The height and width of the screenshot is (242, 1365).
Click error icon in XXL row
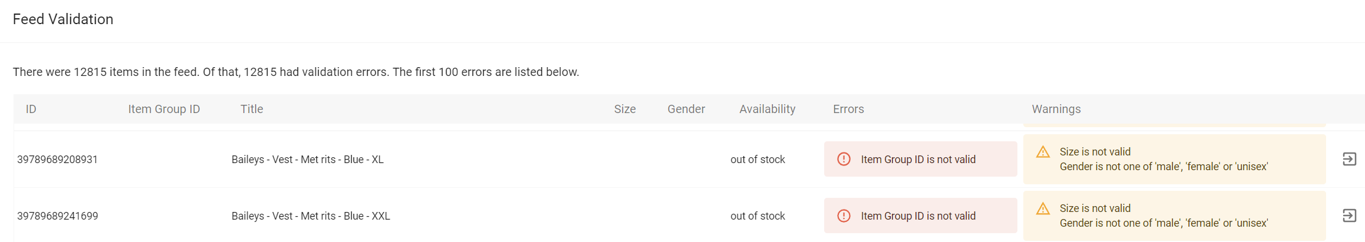[x=844, y=216]
